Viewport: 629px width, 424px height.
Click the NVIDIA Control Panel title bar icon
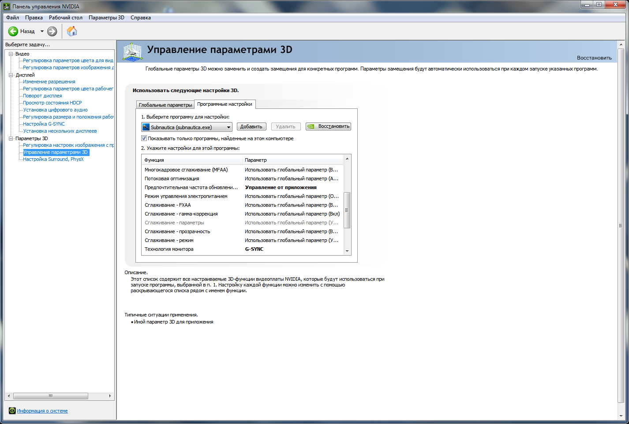click(7, 7)
